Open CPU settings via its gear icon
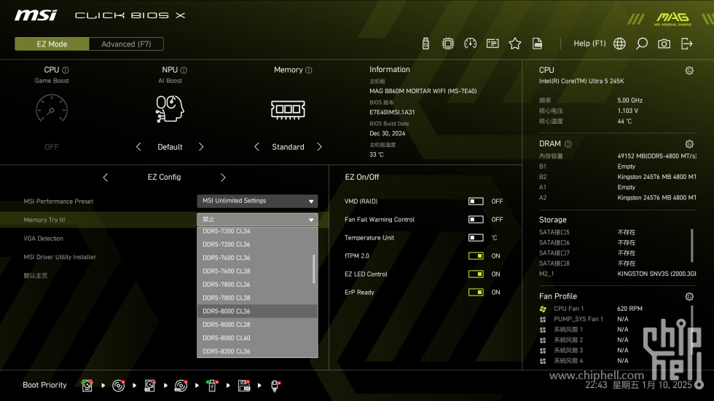This screenshot has height=401, width=714. pyautogui.click(x=689, y=71)
